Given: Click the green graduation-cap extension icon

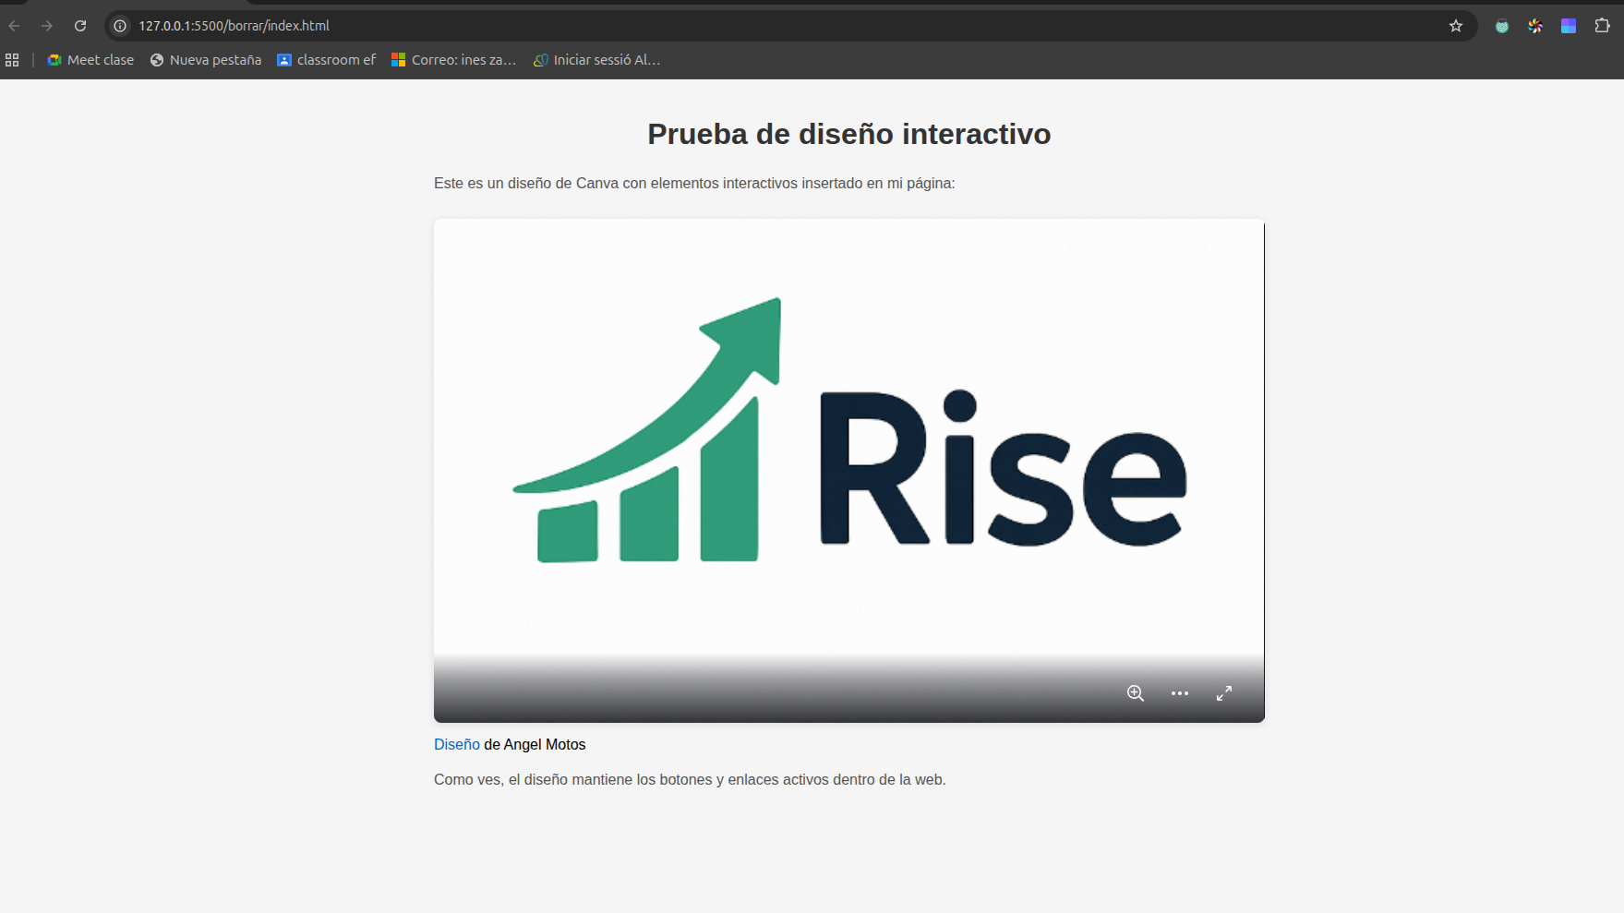Looking at the screenshot, I should coord(1502,26).
